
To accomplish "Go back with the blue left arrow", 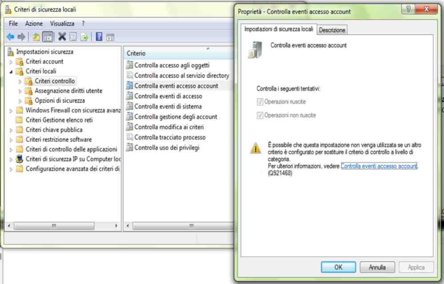I will [11, 37].
